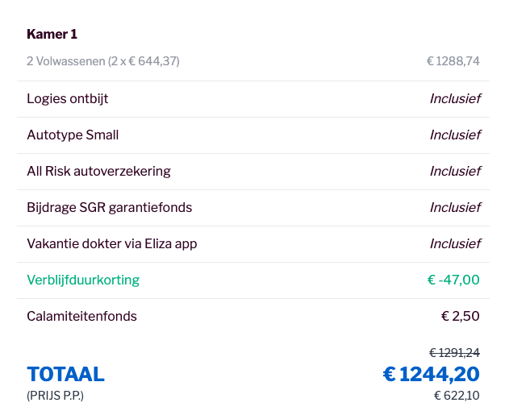Select the Autotype Small row

253,135
